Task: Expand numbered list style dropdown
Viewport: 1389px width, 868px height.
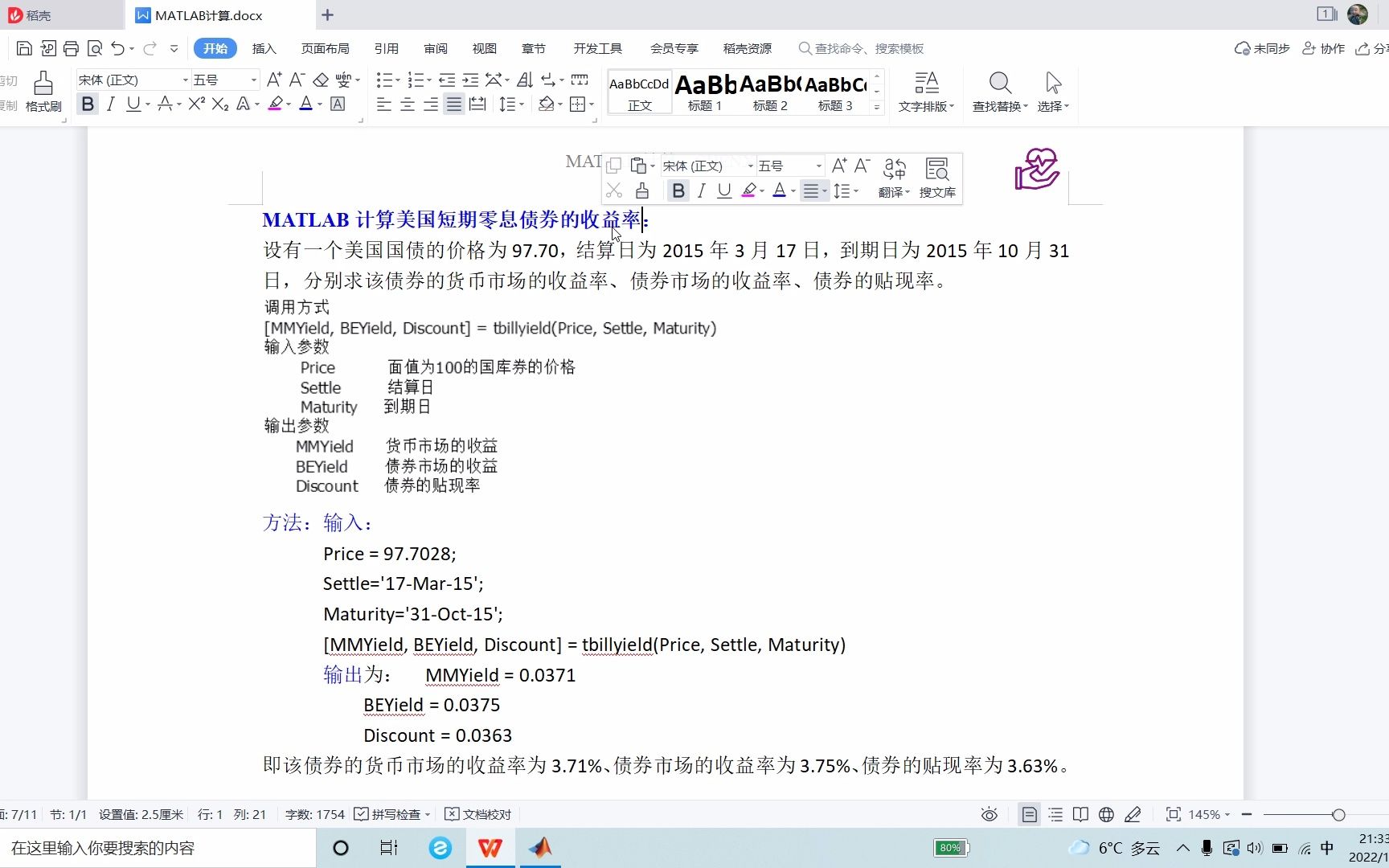Action: click(x=429, y=80)
